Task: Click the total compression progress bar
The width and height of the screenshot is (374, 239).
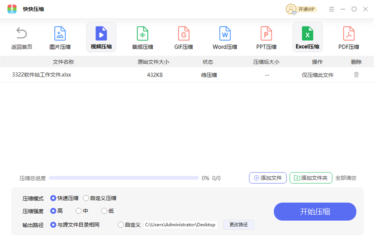Action: point(123,178)
